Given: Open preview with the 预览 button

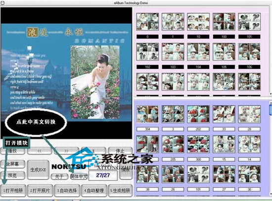Looking at the screenshot, I should pyautogui.click(x=13, y=175).
